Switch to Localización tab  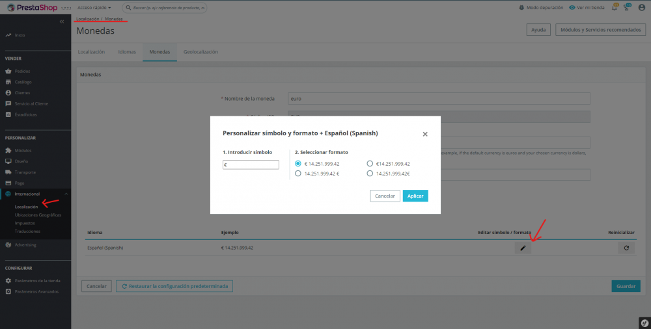(91, 52)
